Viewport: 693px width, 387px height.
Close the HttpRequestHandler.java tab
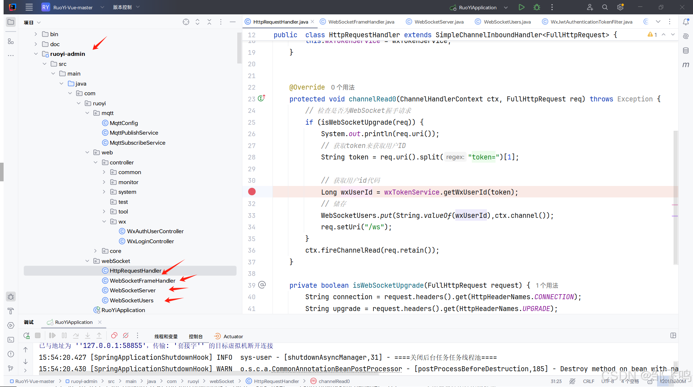click(x=312, y=21)
